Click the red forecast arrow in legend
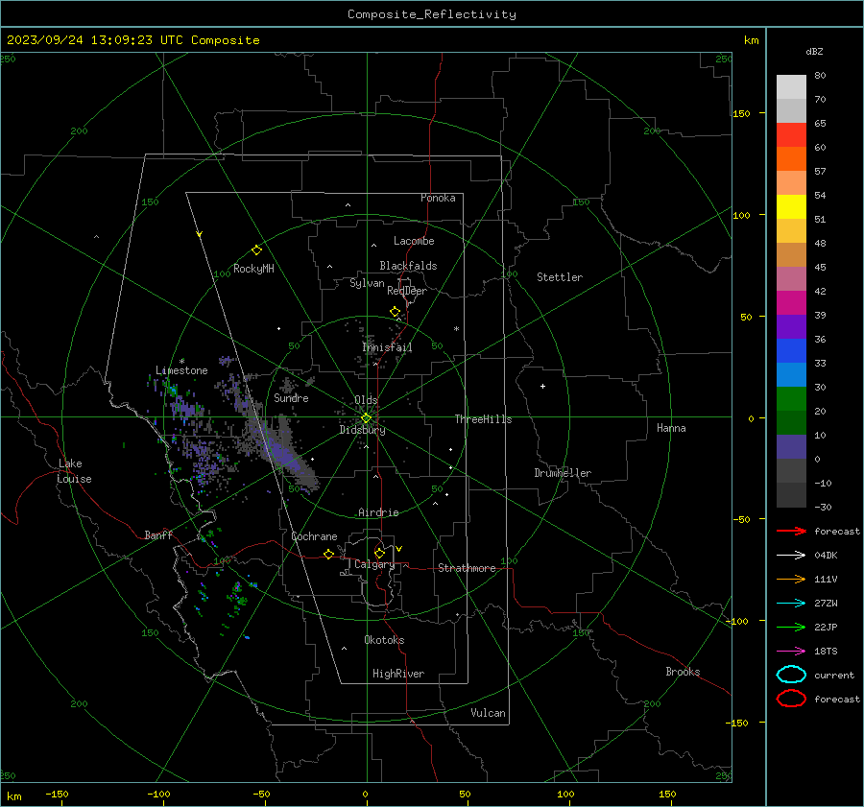Image resolution: width=864 pixels, height=807 pixels. click(x=791, y=531)
